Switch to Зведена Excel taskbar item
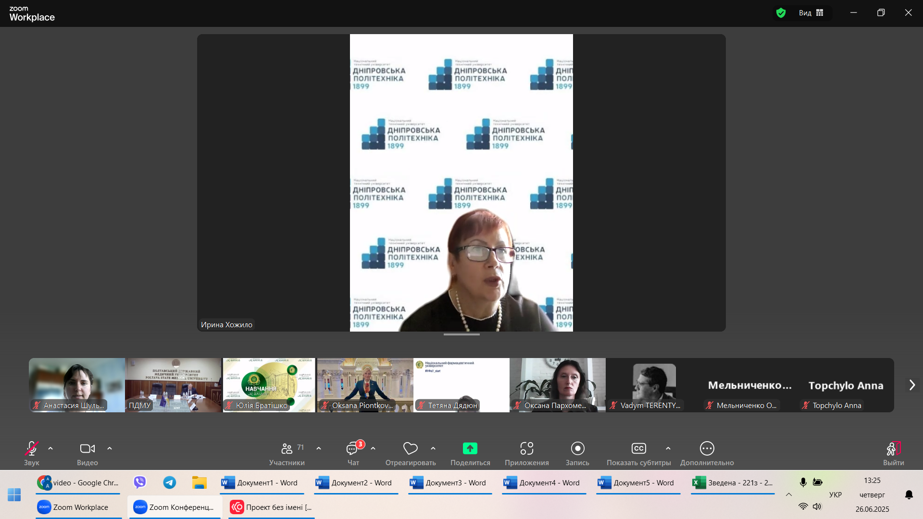 click(733, 482)
